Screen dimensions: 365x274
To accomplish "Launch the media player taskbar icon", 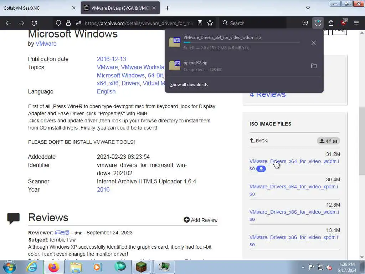I will tap(97, 267).
